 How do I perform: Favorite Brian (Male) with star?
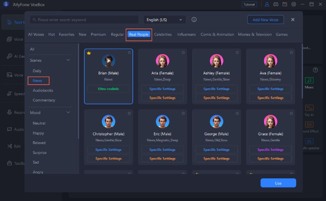(x=129, y=53)
